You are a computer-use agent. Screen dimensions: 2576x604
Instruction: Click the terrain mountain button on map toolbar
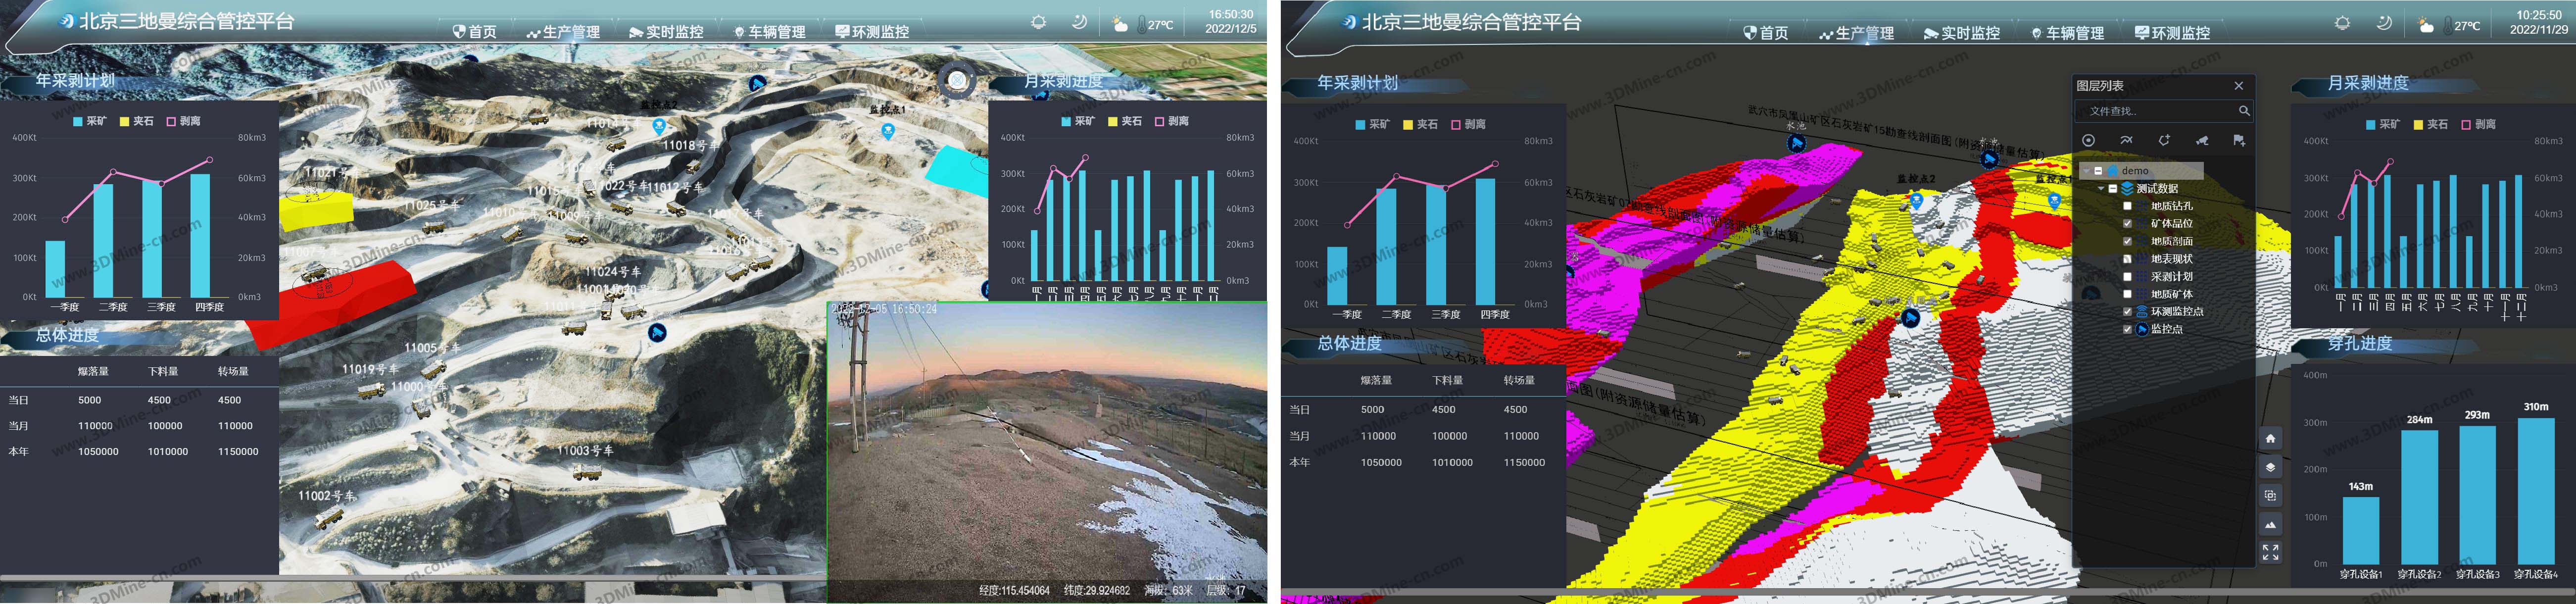(x=2270, y=524)
